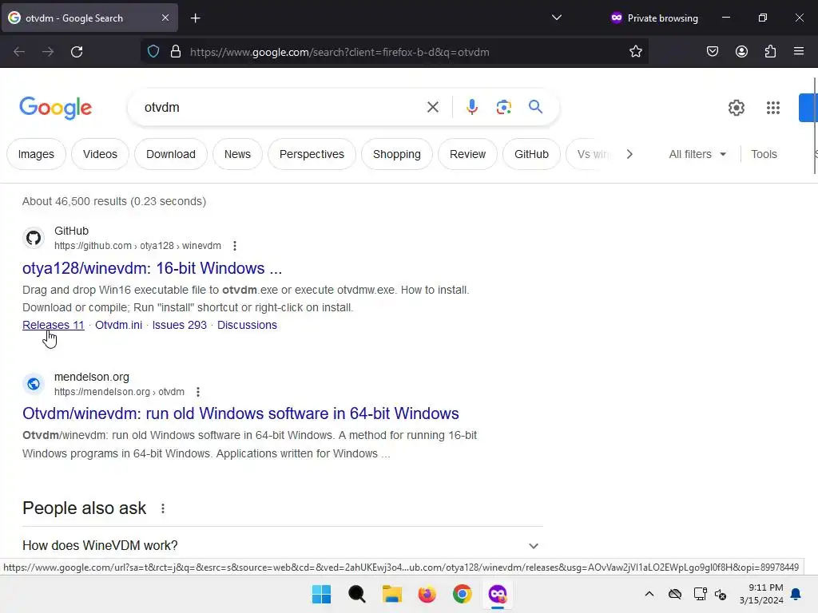Select the Download filter chip
Screen dimensions: 818x613
(171, 154)
